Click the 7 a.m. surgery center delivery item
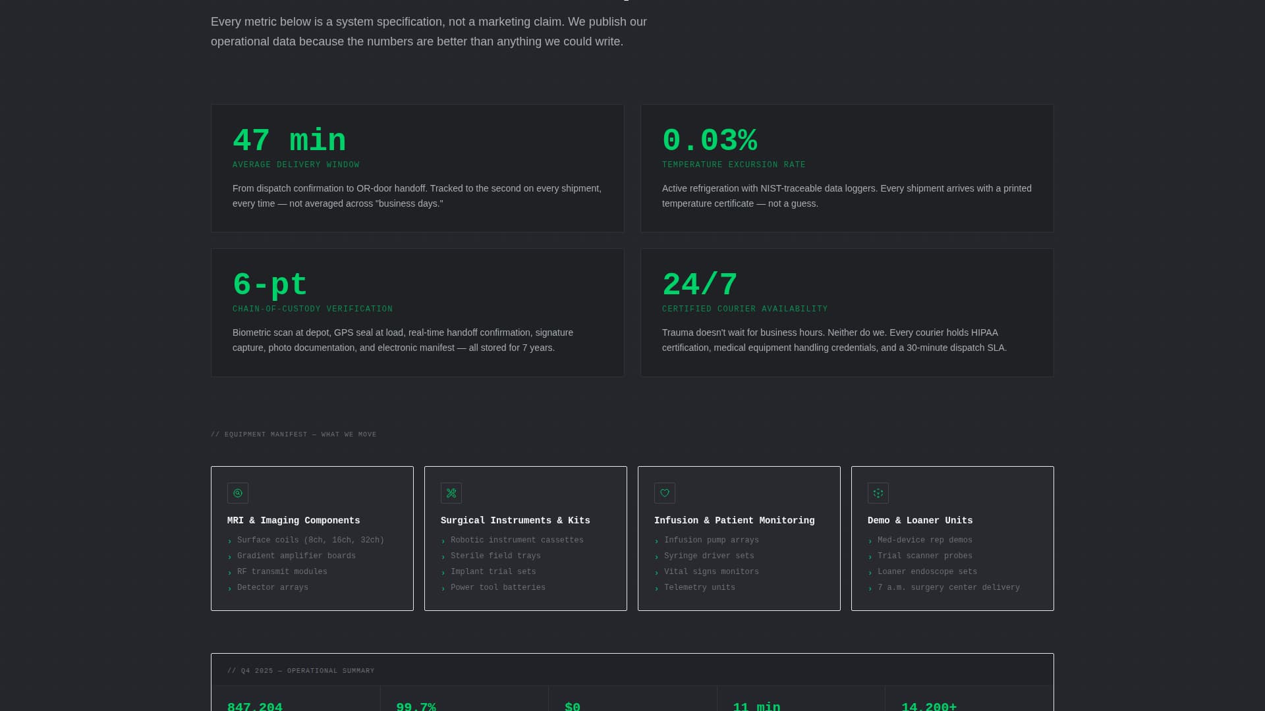Image resolution: width=1265 pixels, height=711 pixels. [949, 588]
